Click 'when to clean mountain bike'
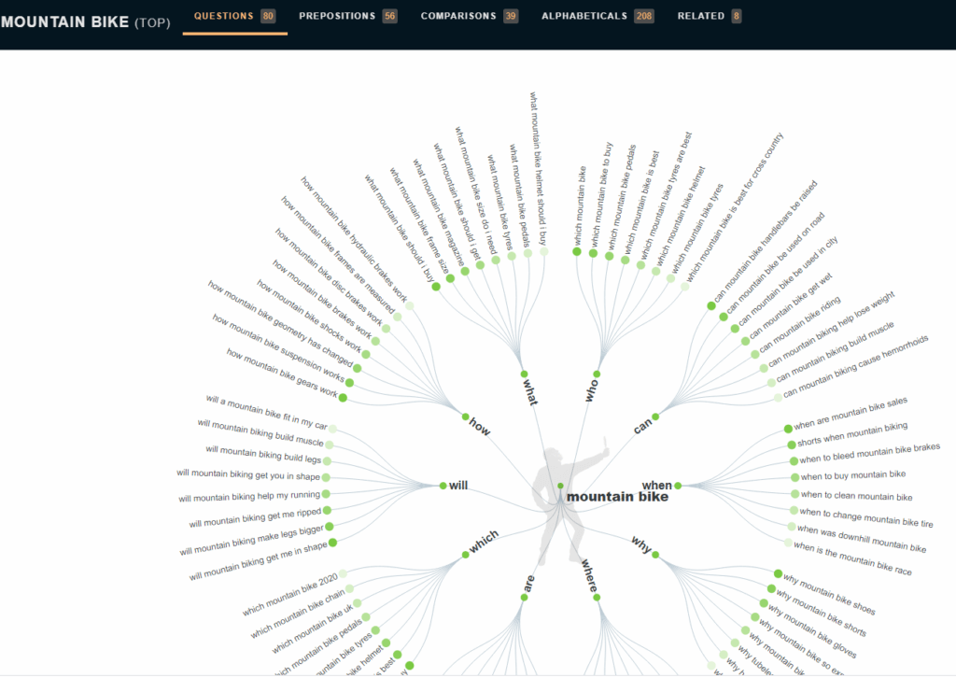Viewport: 956px width, 678px height. (857, 496)
